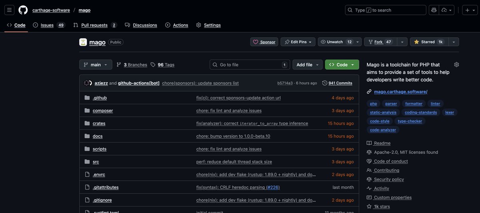Click the Sponsor heart button

[x=264, y=42]
